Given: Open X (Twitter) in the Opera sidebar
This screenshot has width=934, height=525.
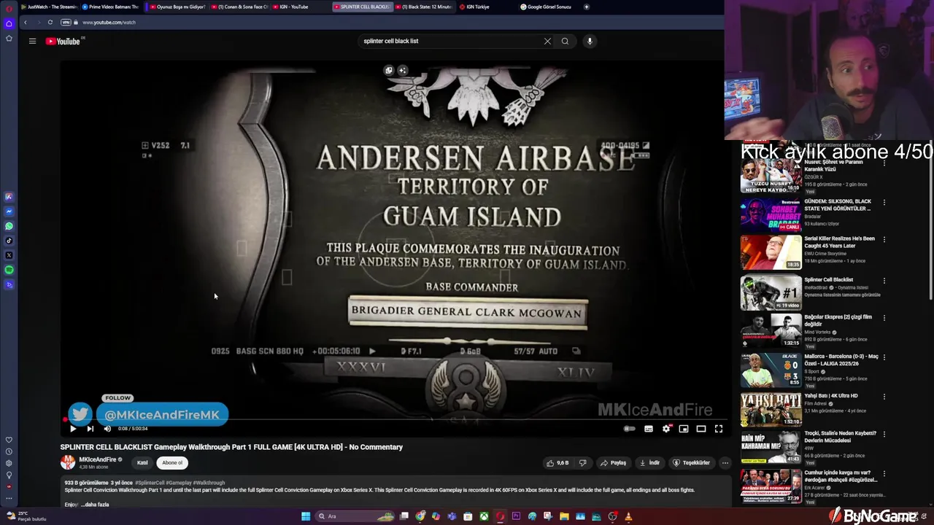Looking at the screenshot, I should pos(9,255).
